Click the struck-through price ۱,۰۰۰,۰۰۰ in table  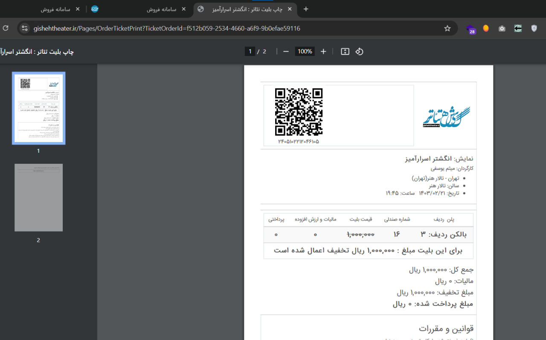point(360,235)
